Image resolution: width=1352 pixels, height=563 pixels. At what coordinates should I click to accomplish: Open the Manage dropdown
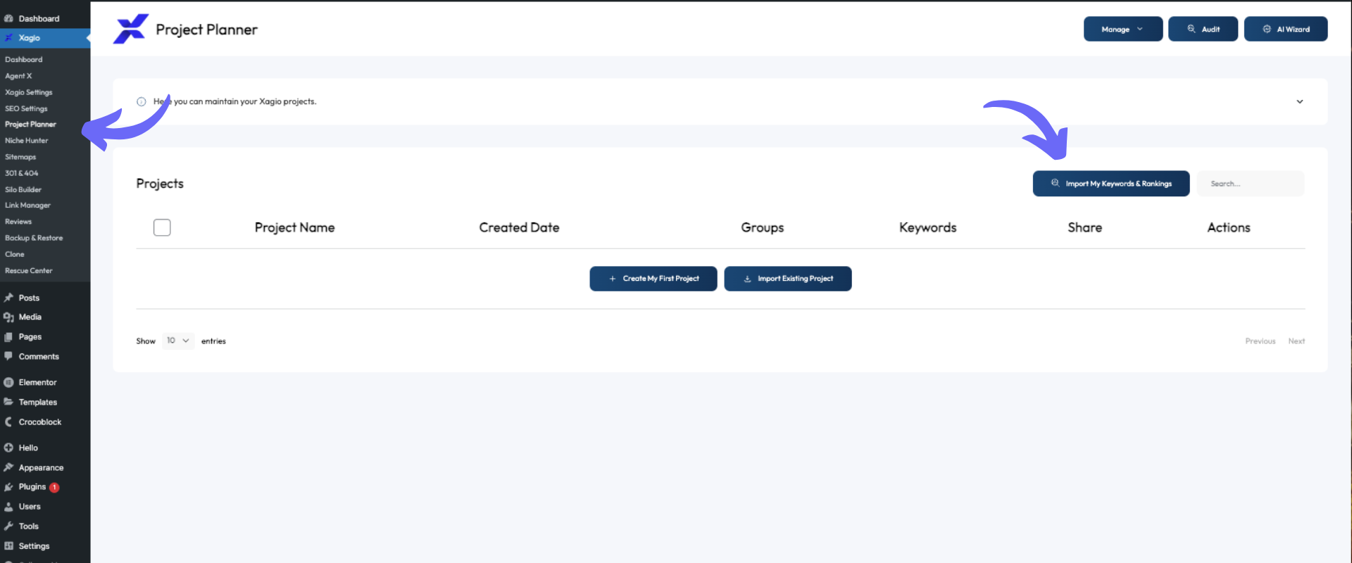tap(1122, 29)
